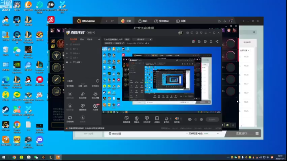Open the gift box icon in the top-right toolbar
Screen dimensions: 287x161
(193, 42)
